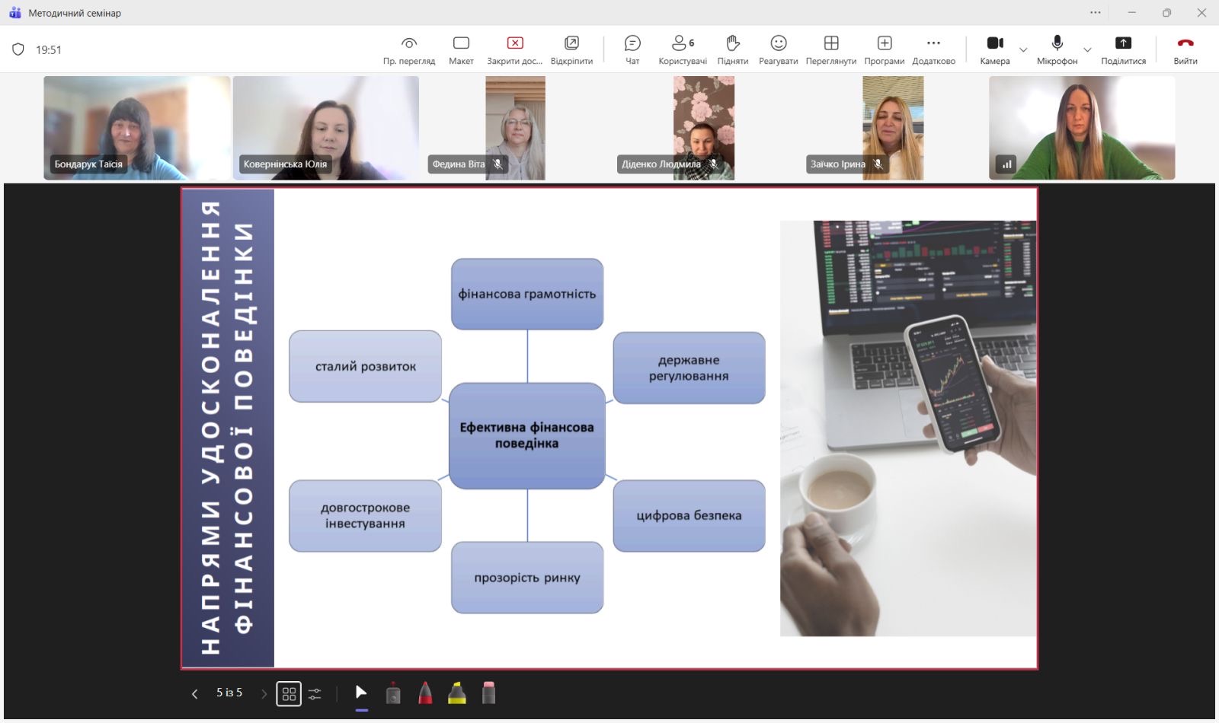
Task: Open the Chat panel
Action: 632,49
